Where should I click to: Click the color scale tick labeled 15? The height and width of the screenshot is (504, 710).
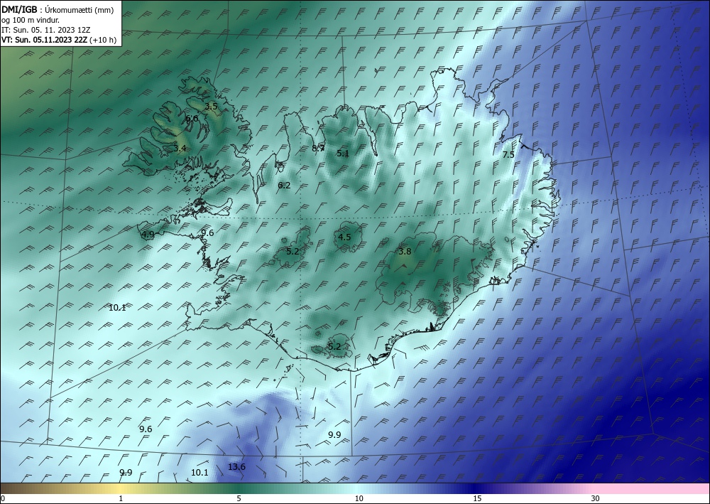pyautogui.click(x=477, y=498)
